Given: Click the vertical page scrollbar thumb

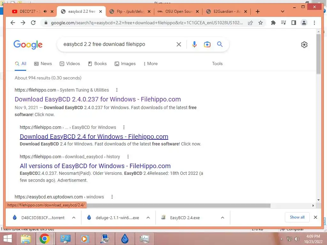Looking at the screenshot, I should pos(318,54).
